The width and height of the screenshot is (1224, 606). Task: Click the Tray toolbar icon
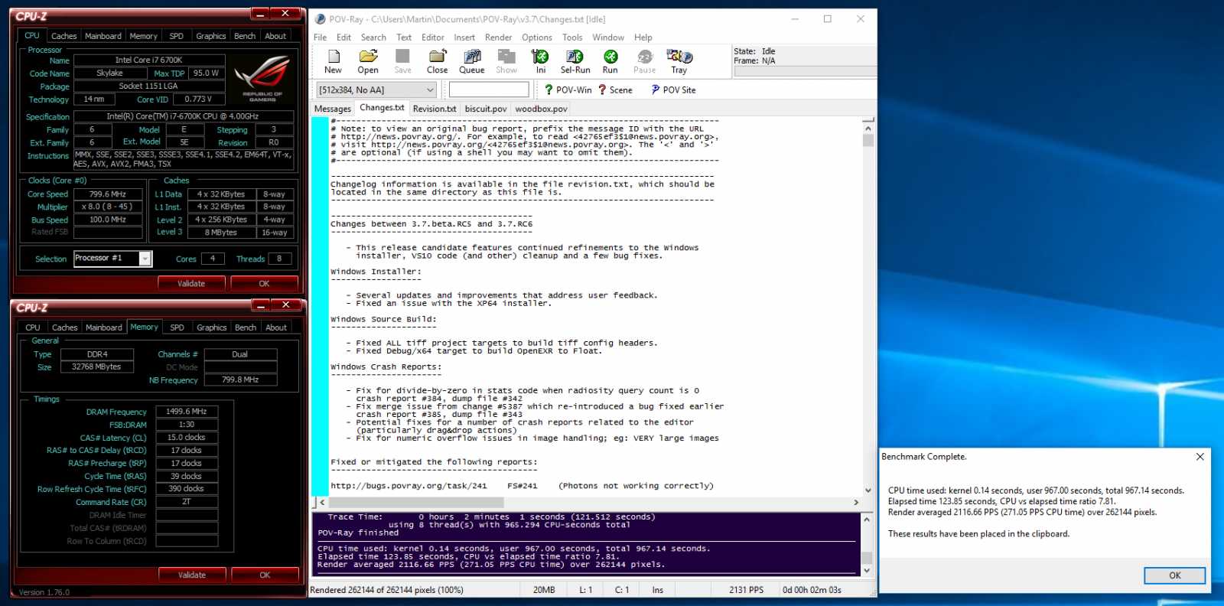(679, 62)
